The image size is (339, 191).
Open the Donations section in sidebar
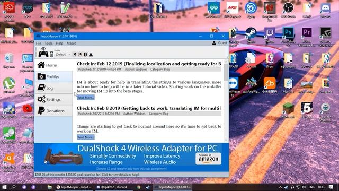point(53,111)
